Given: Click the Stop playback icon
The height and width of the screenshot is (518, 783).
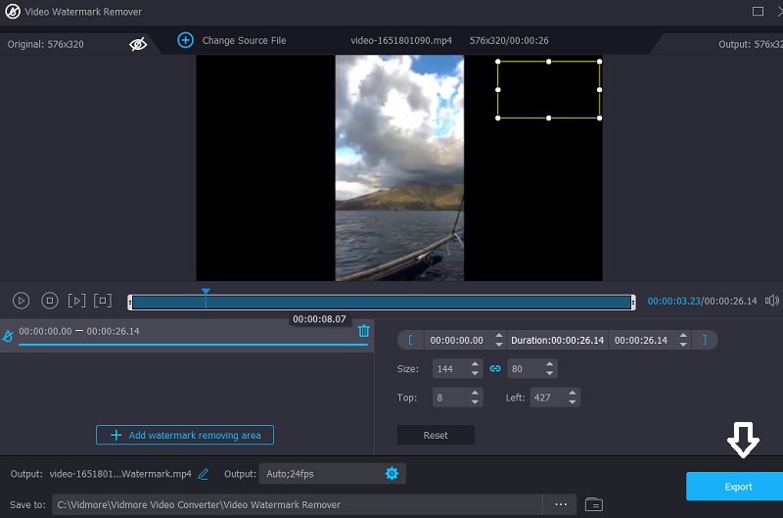Looking at the screenshot, I should 50,301.
